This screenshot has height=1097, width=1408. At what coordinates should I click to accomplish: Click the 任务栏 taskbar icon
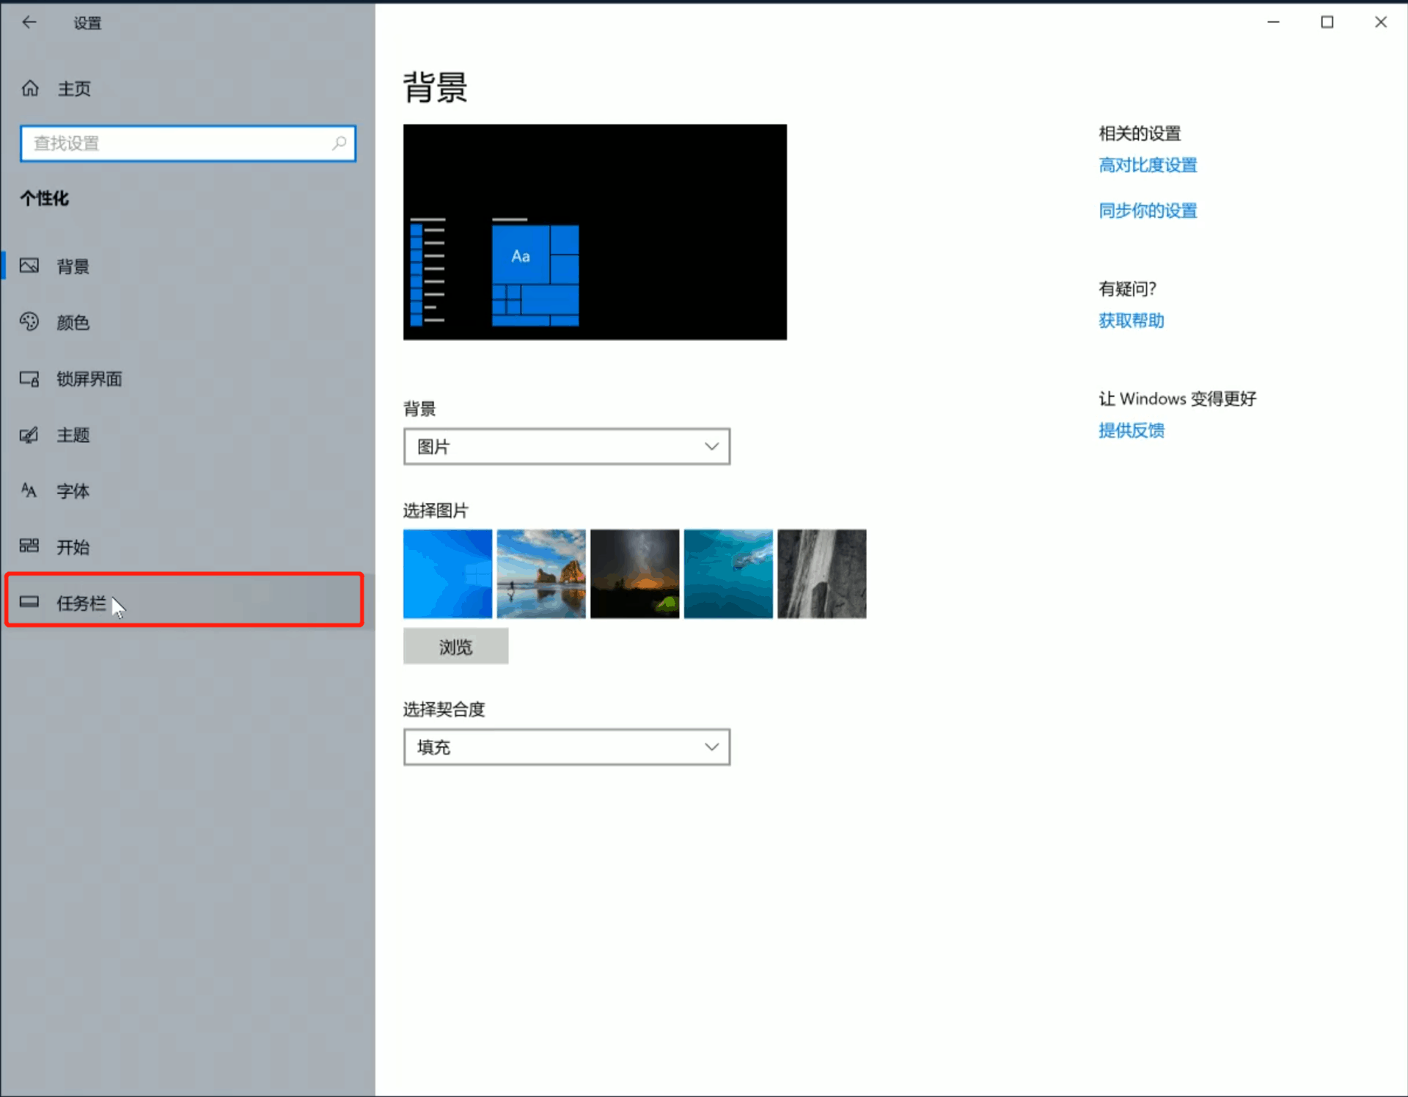29,602
